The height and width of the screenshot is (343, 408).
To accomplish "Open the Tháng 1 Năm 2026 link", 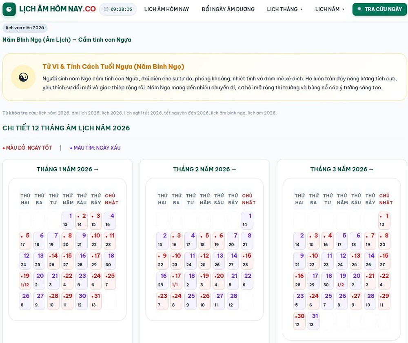I will (x=67, y=169).
